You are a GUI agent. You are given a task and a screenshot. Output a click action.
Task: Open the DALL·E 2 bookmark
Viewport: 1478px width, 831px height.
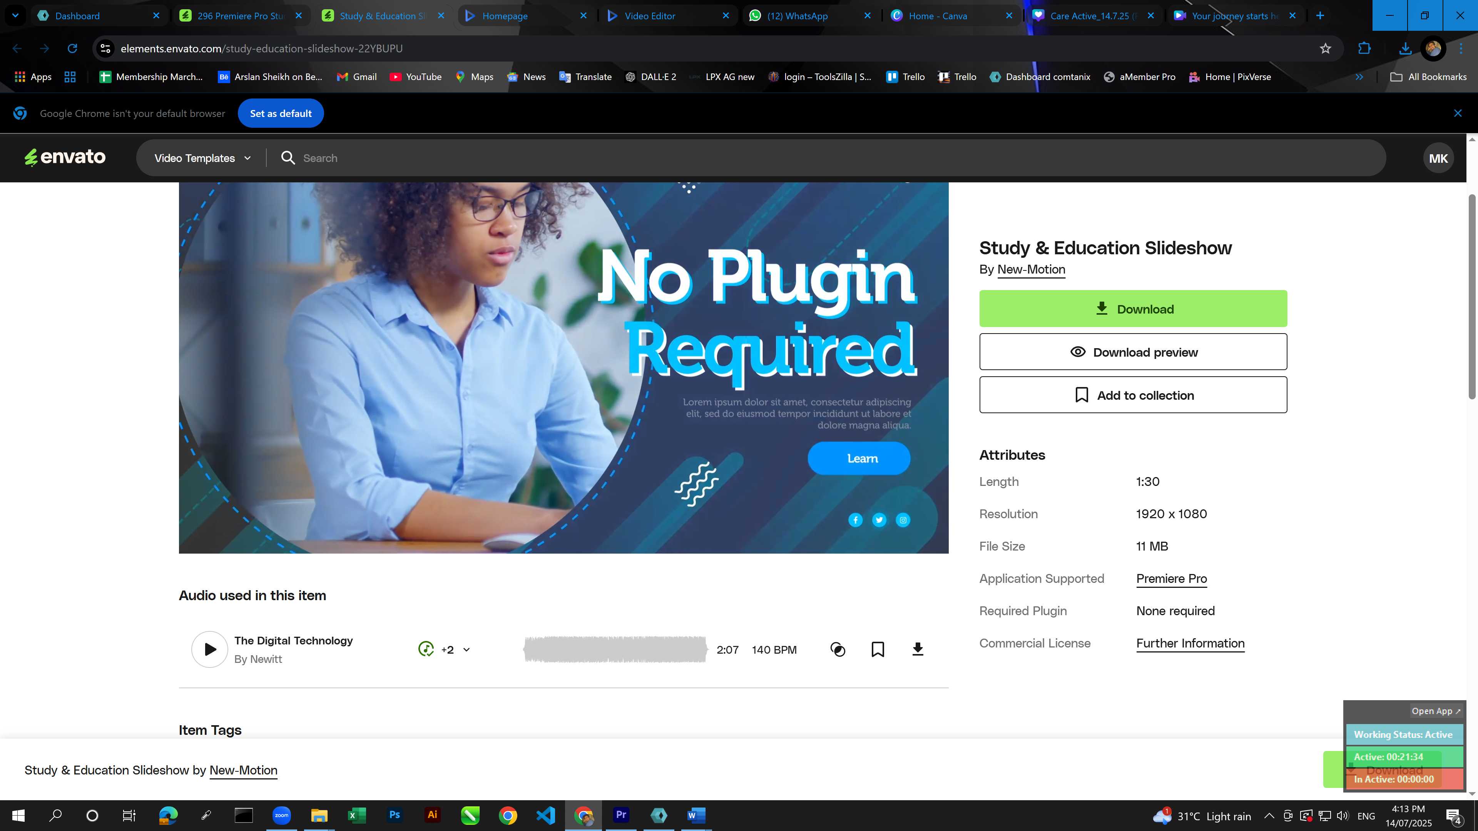point(650,77)
